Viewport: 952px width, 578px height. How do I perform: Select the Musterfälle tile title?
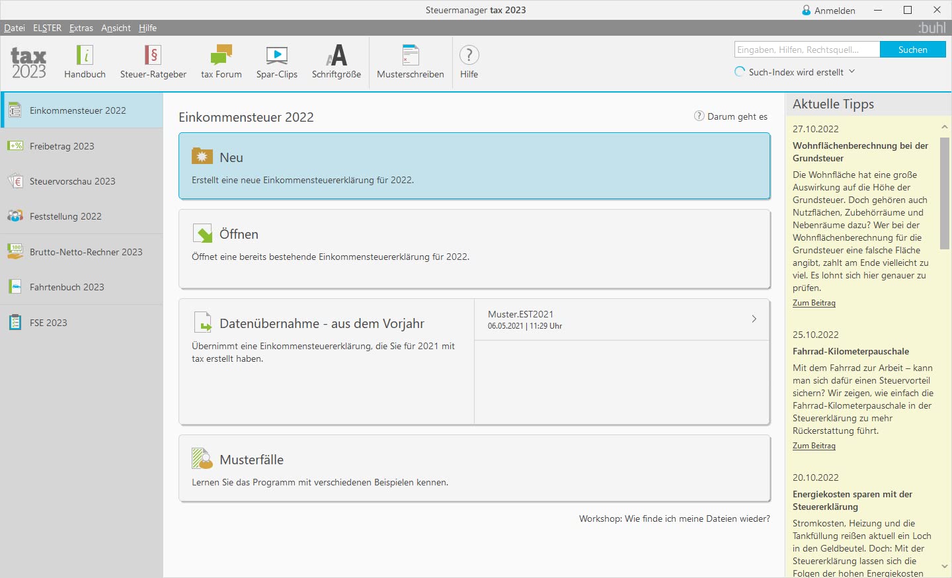coord(251,460)
